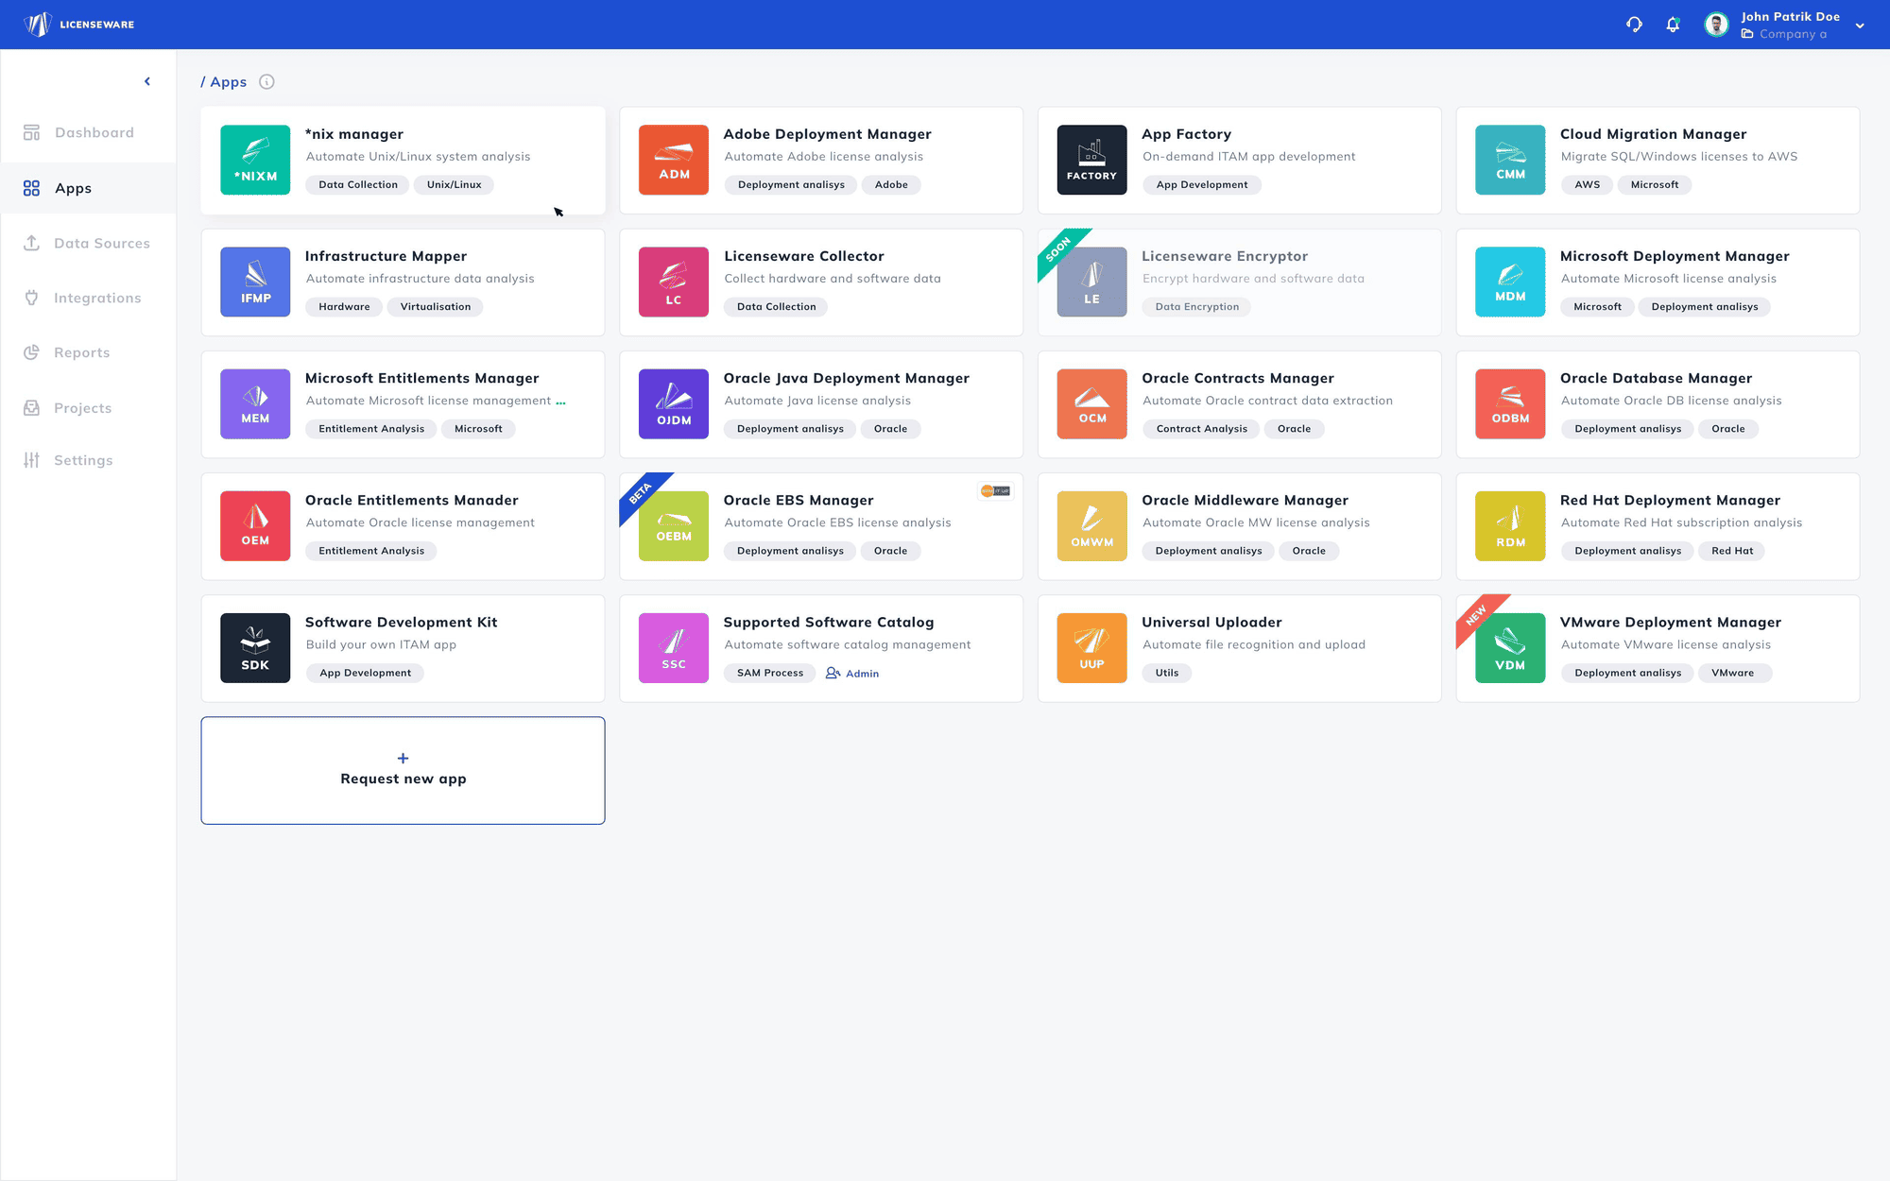Click the Adobe tag
Image resolution: width=1890 pixels, height=1181 pixels.
[891, 185]
